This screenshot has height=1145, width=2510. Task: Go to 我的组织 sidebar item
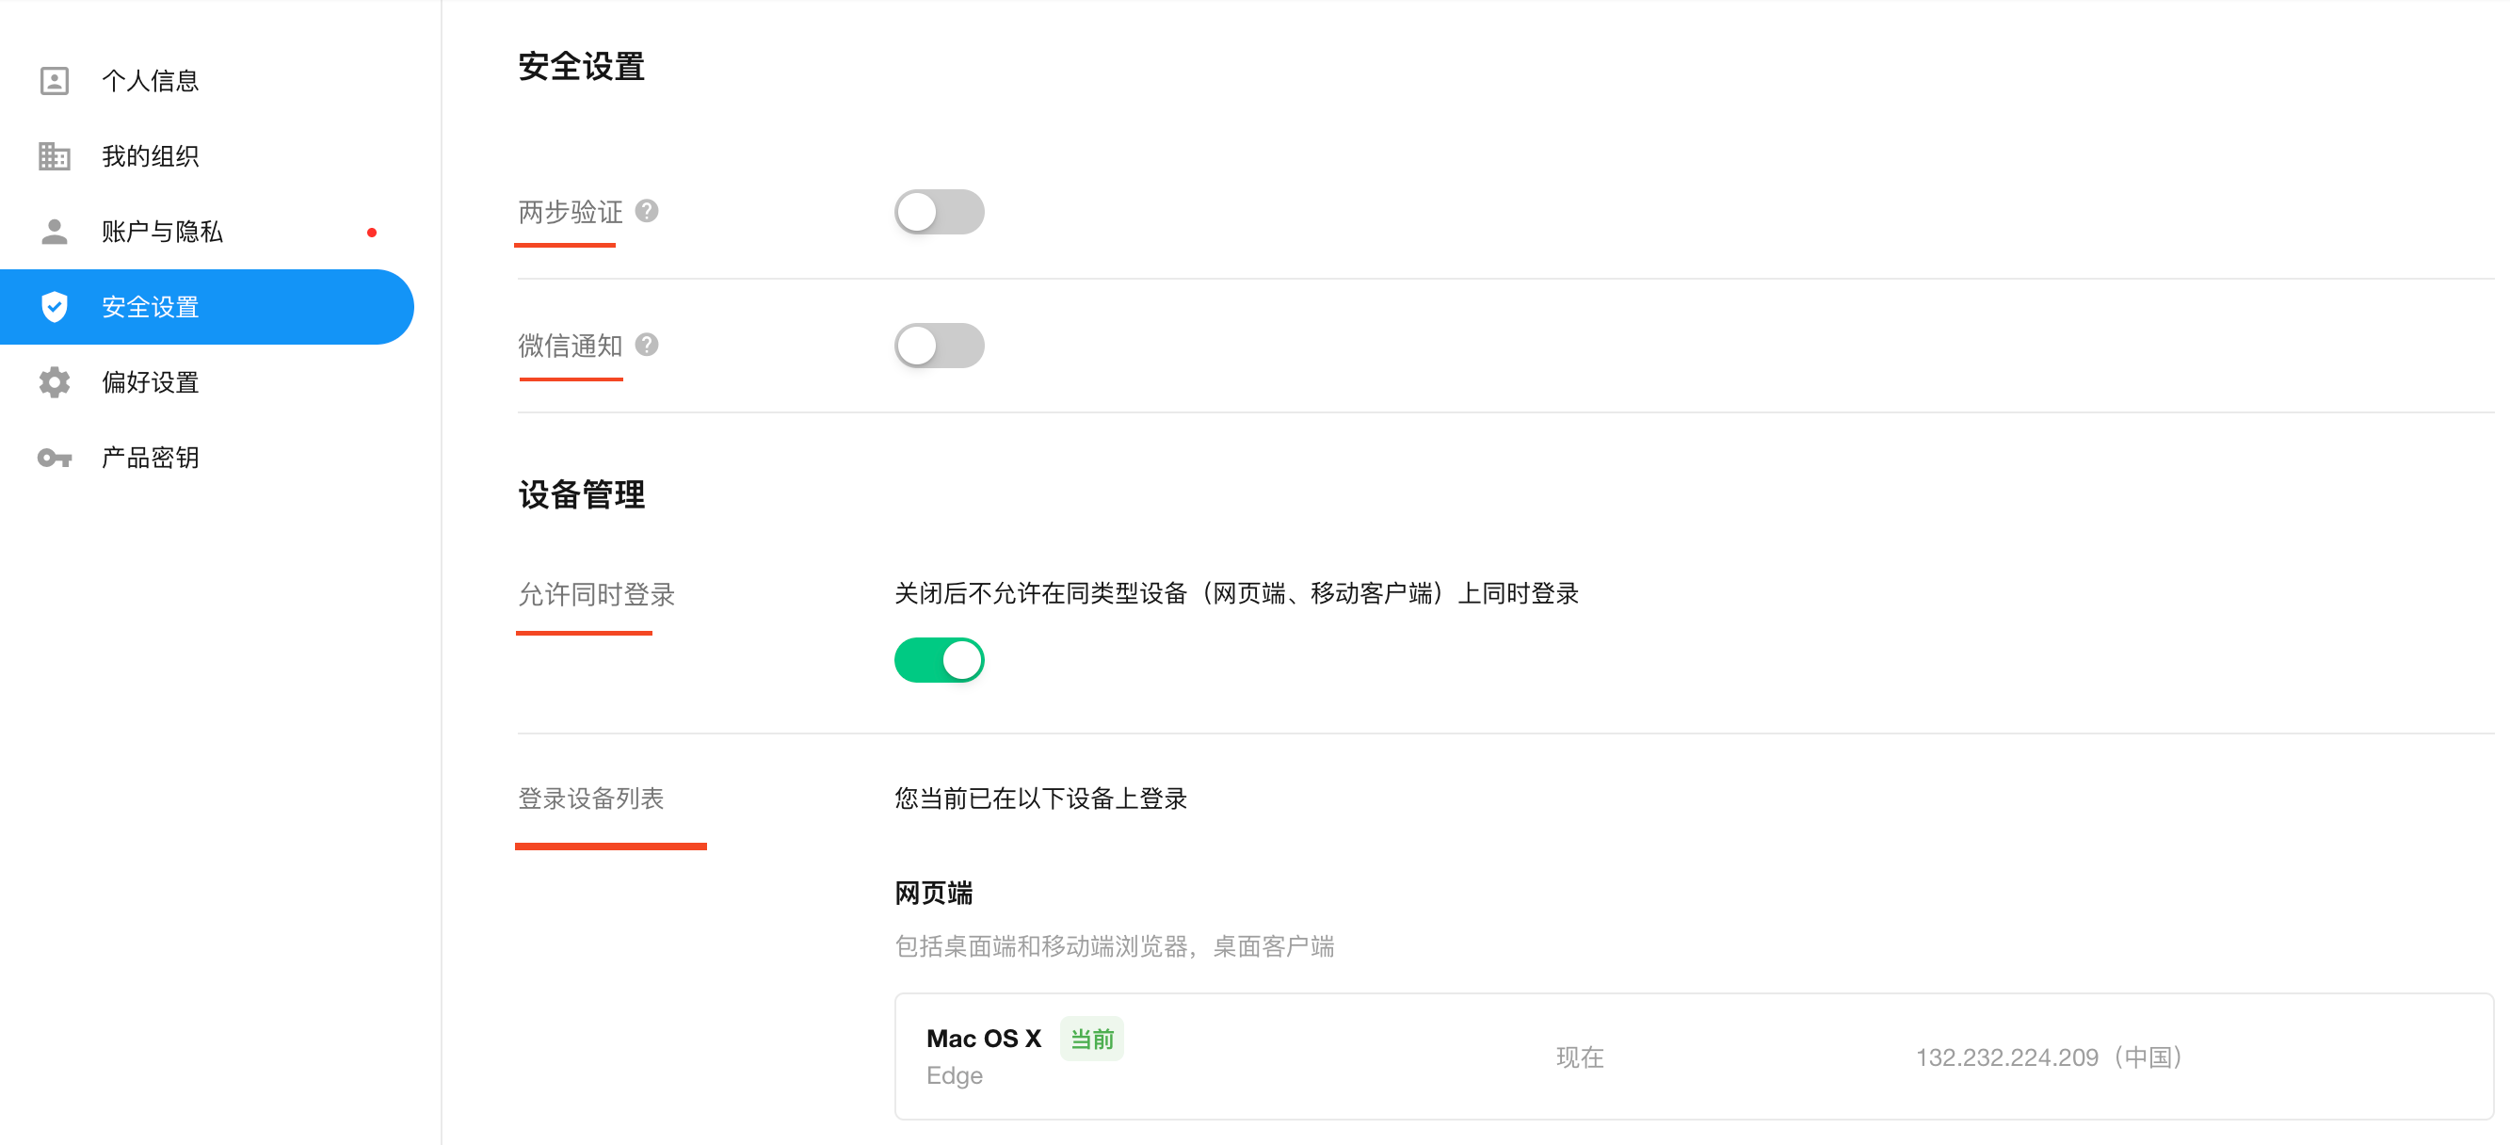(x=150, y=156)
